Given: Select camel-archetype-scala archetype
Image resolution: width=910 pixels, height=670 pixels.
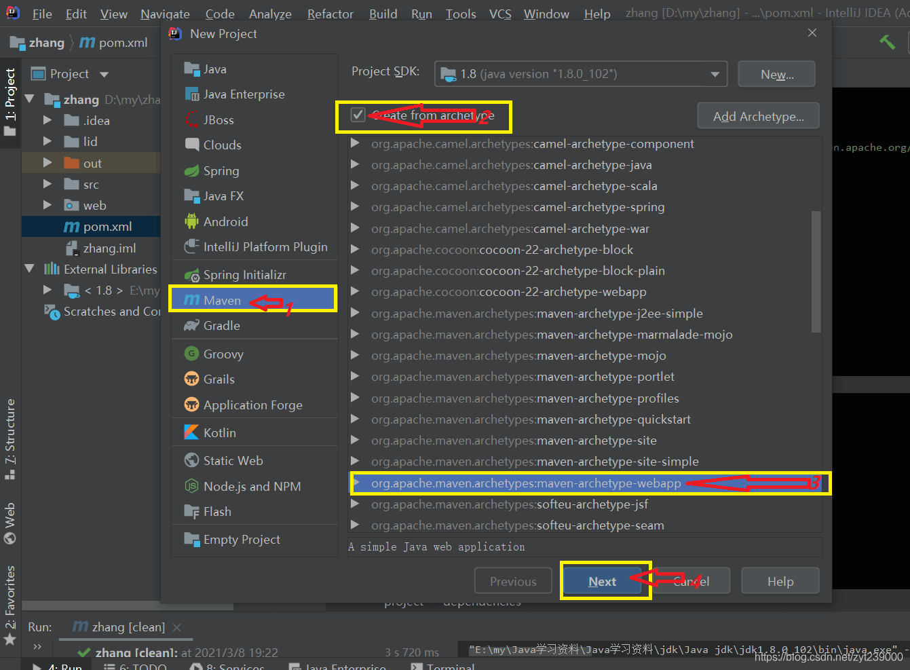Looking at the screenshot, I should pos(514,186).
